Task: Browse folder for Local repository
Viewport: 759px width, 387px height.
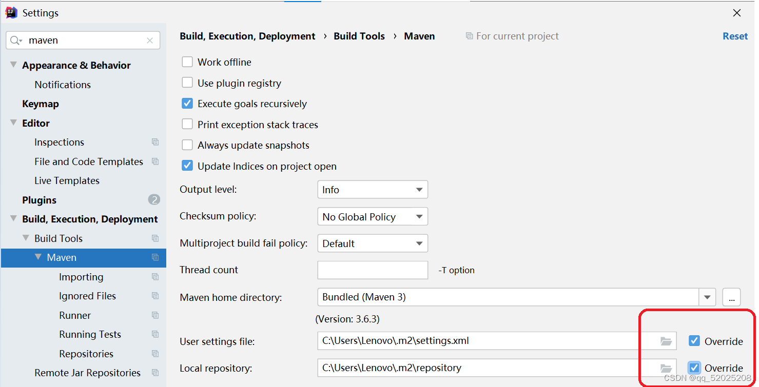Action: coord(666,368)
